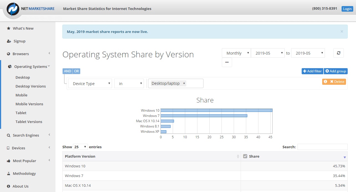356x192 pixels.
Task: Click the 45.73% share value
Action: 340,166
